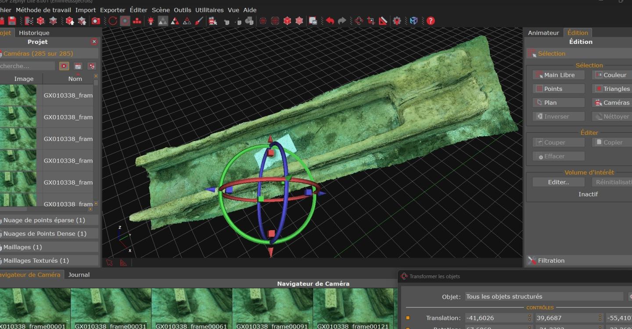Select thumbnail GX010338_frame00061 in Navigateur de Caméra
The height and width of the screenshot is (329, 632).
tap(191, 308)
